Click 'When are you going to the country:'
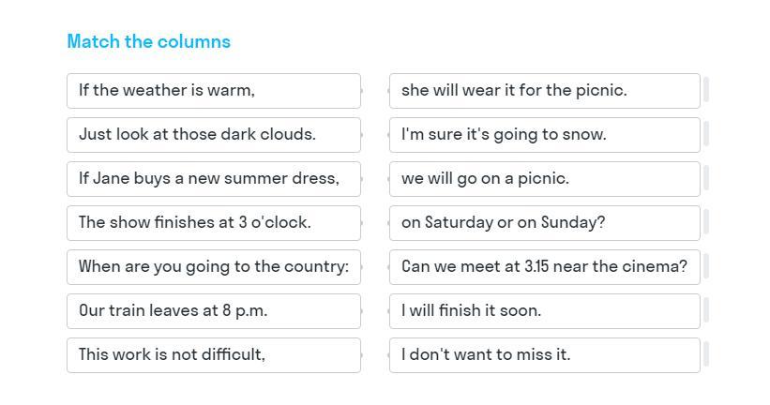Screen dimensions: 770x405 coord(213,267)
